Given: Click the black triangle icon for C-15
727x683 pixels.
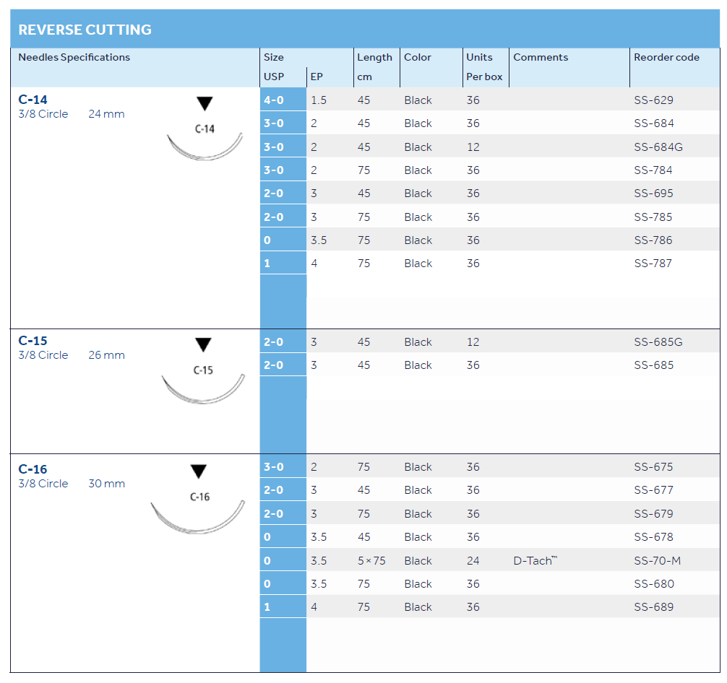Looking at the screenshot, I should tap(203, 345).
